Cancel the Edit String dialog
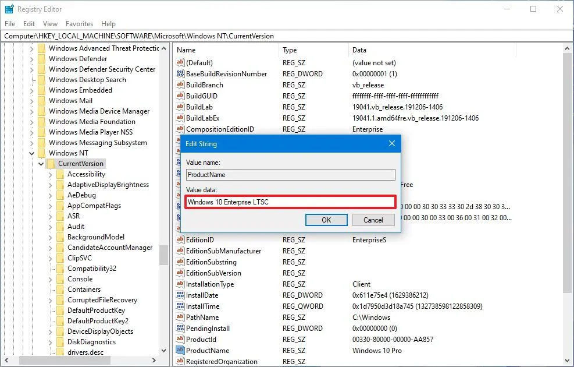 pyautogui.click(x=373, y=220)
